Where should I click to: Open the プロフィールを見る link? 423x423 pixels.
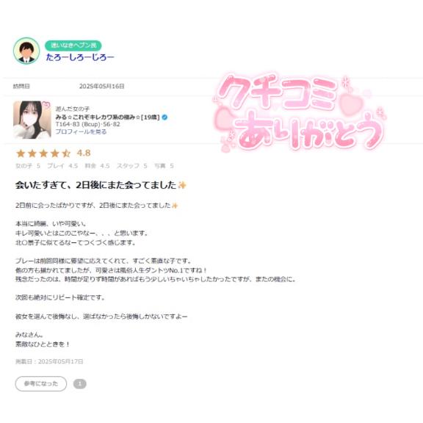81,131
